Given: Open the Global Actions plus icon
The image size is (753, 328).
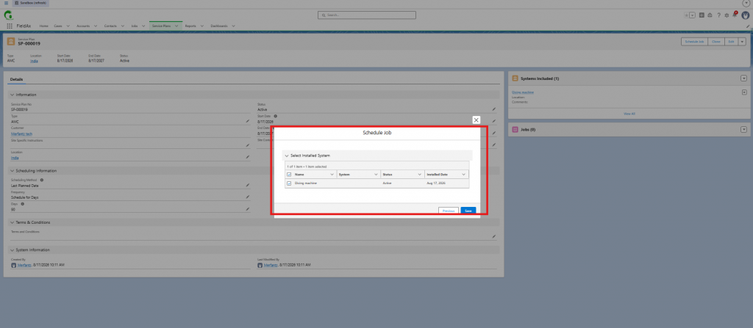Looking at the screenshot, I should (x=702, y=15).
